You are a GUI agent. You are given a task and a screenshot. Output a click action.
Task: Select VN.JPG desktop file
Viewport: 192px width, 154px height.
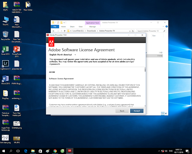[x=17, y=140]
